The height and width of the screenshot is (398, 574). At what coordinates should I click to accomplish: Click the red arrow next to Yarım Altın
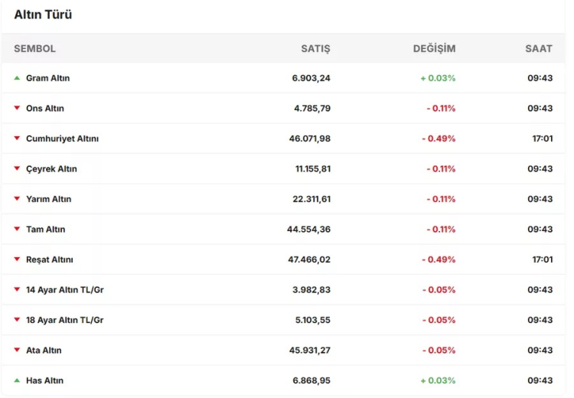tap(17, 199)
